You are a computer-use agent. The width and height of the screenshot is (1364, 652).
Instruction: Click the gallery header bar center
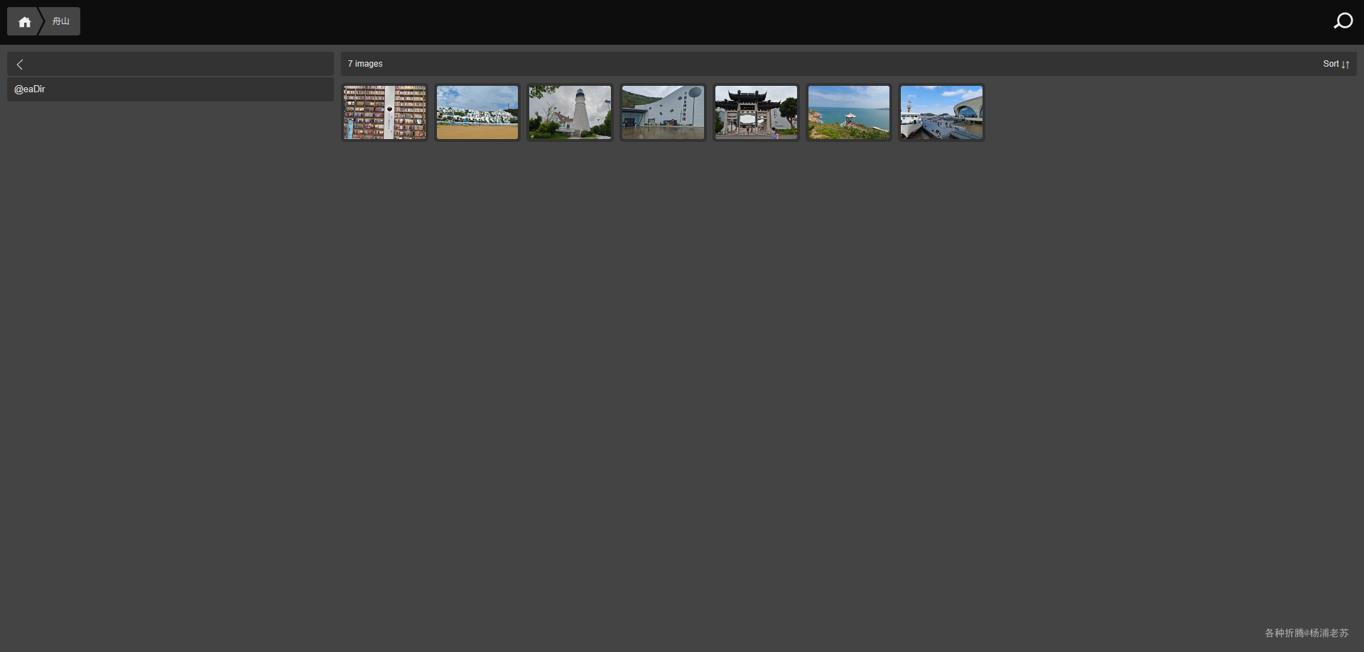pyautogui.click(x=849, y=64)
